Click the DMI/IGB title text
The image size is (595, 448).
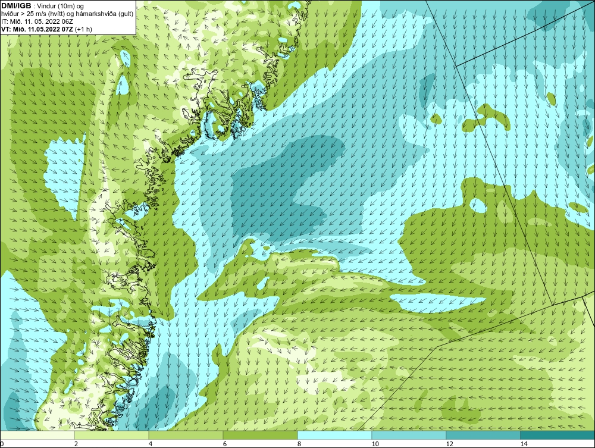pyautogui.click(x=16, y=6)
